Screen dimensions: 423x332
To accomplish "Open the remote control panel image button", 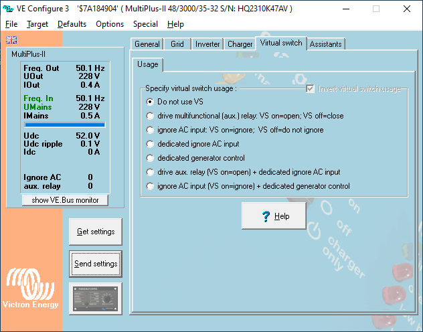I will (x=96, y=299).
